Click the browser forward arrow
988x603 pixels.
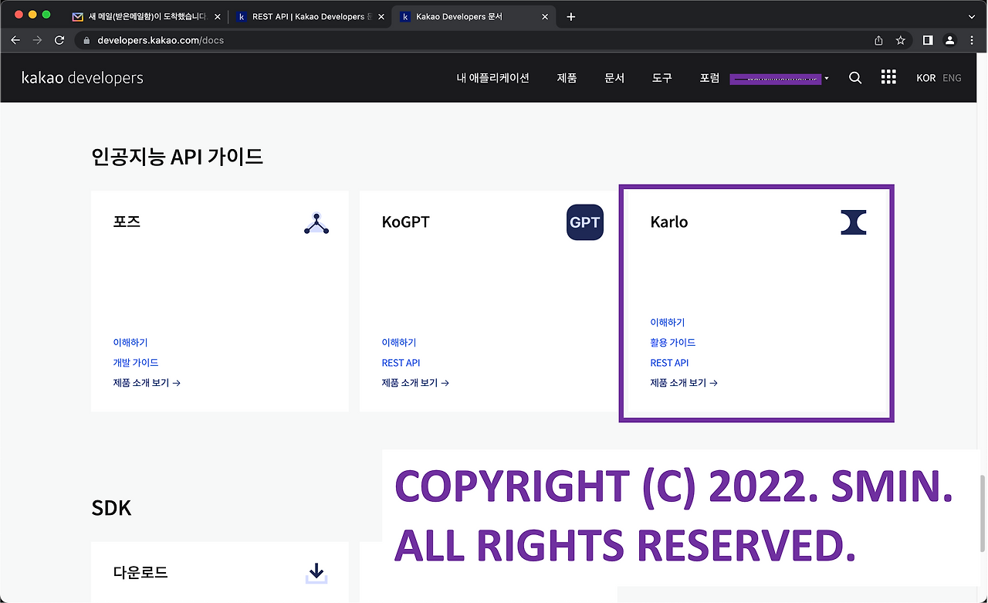[37, 40]
